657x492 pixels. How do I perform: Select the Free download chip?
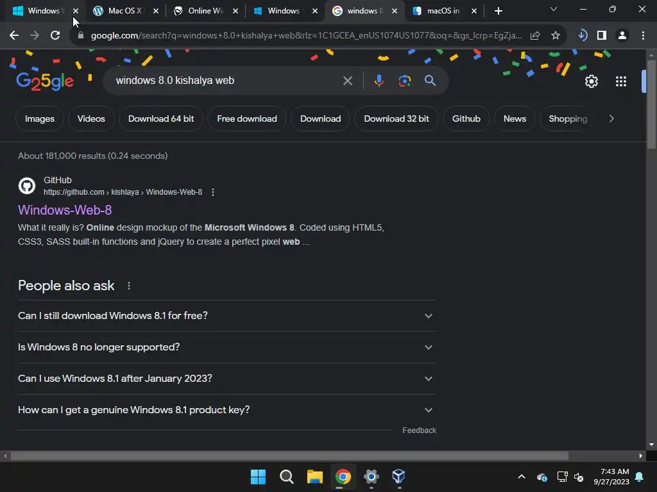coord(247,119)
